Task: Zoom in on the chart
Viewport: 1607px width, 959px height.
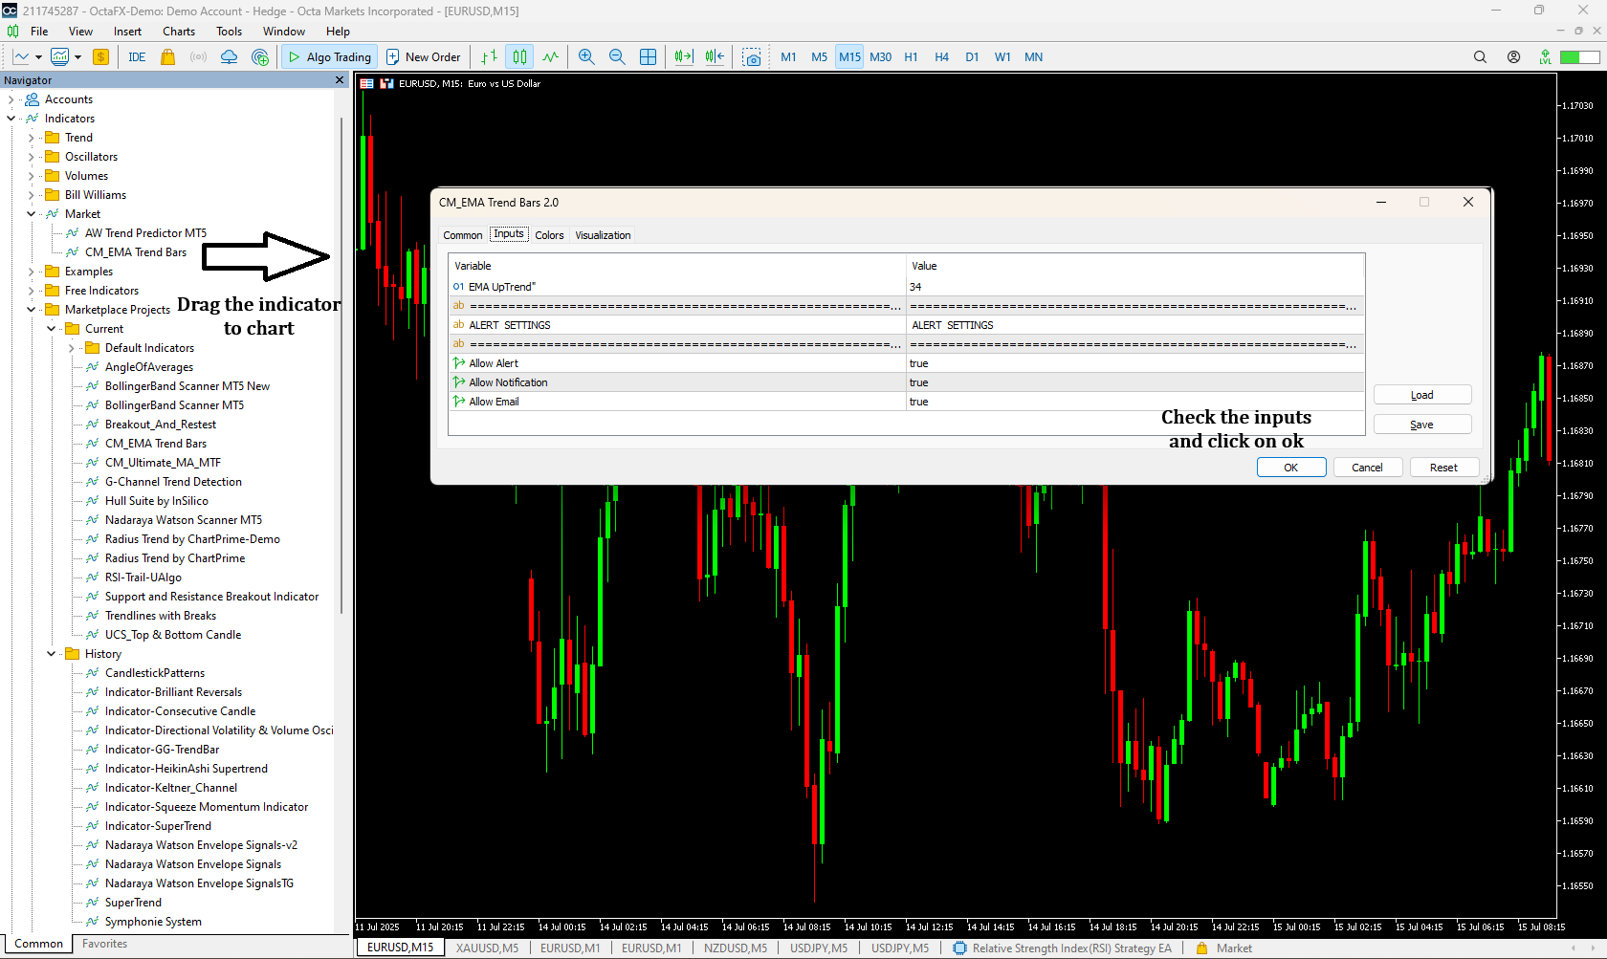Action: click(586, 57)
